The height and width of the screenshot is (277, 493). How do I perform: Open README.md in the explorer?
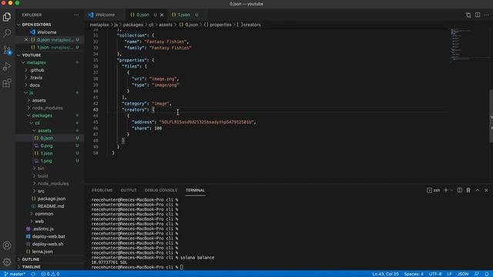point(50,206)
